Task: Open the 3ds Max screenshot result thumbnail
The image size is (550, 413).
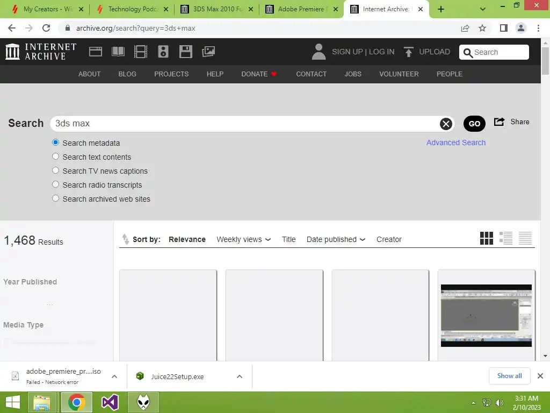Action: point(486,315)
